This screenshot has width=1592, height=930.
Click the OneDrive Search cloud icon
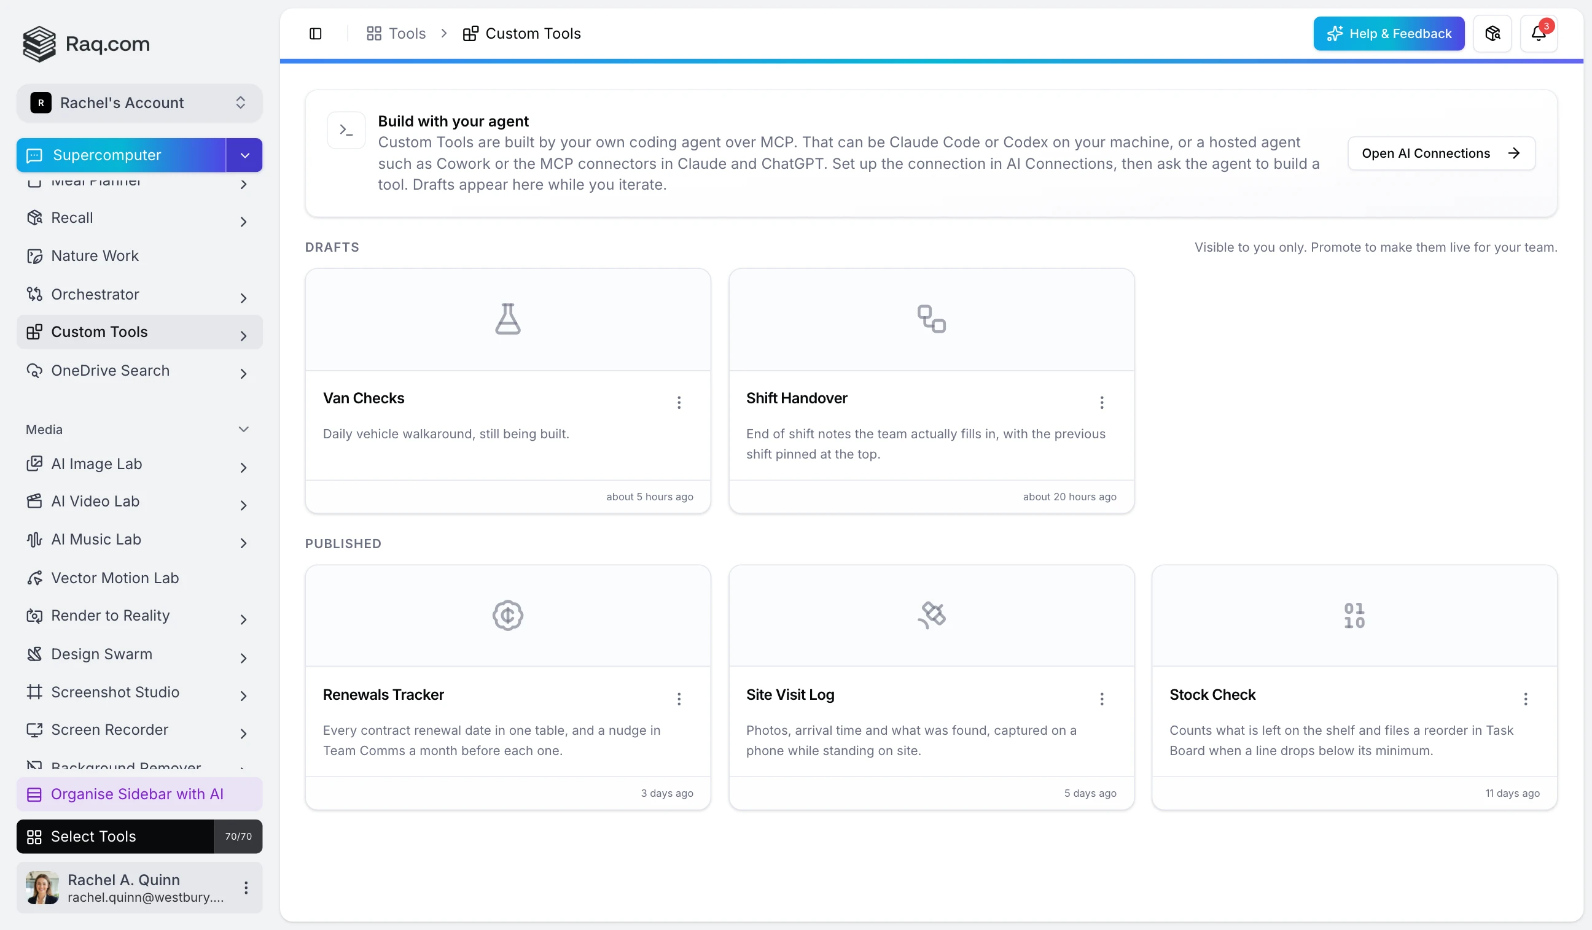(x=34, y=371)
